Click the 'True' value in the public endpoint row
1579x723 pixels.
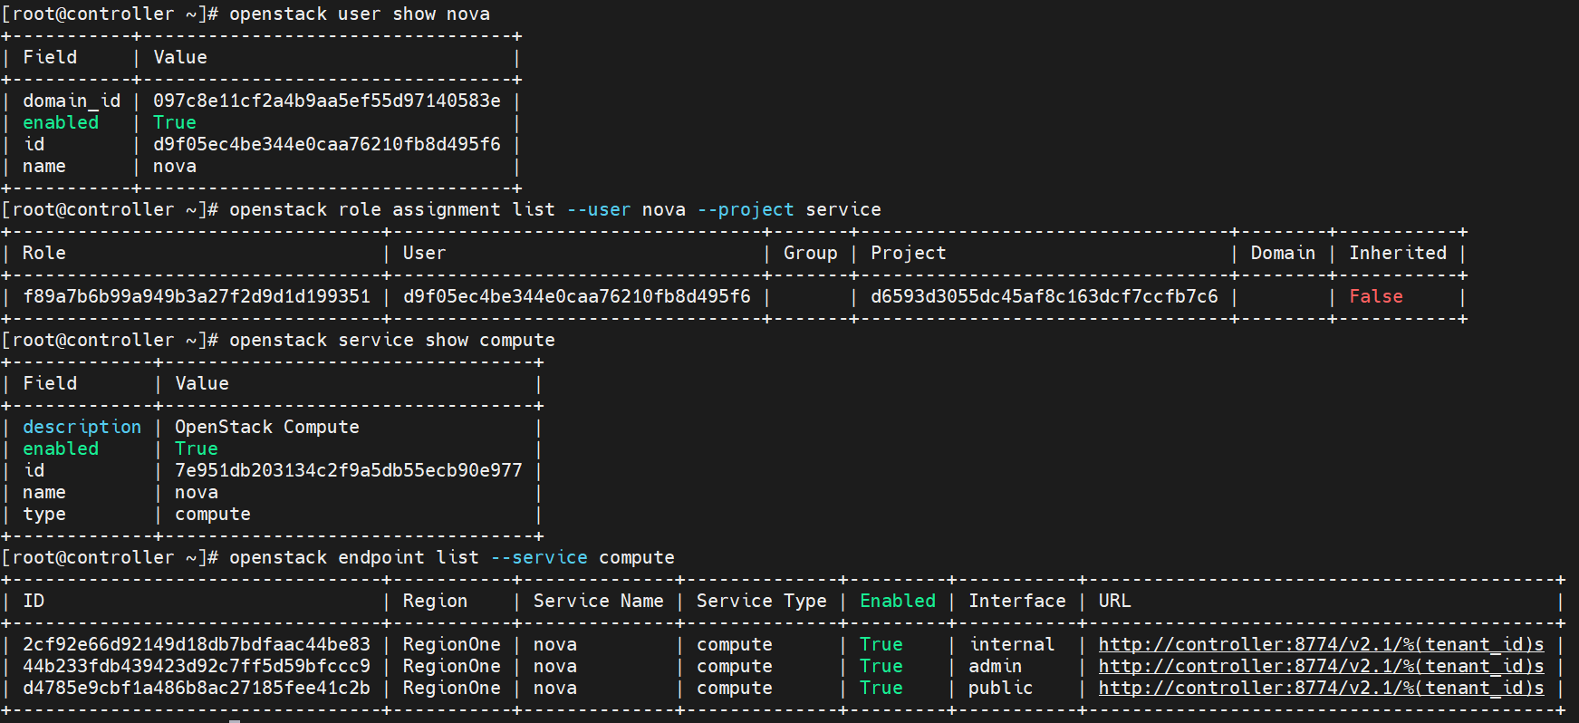[x=881, y=688]
